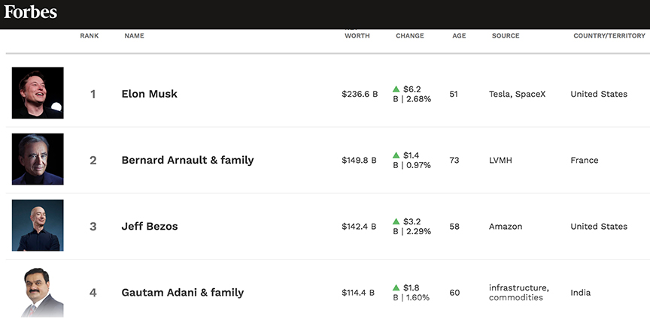Sort list by the RANK column header
Image resolution: width=650 pixels, height=328 pixels.
click(x=90, y=36)
